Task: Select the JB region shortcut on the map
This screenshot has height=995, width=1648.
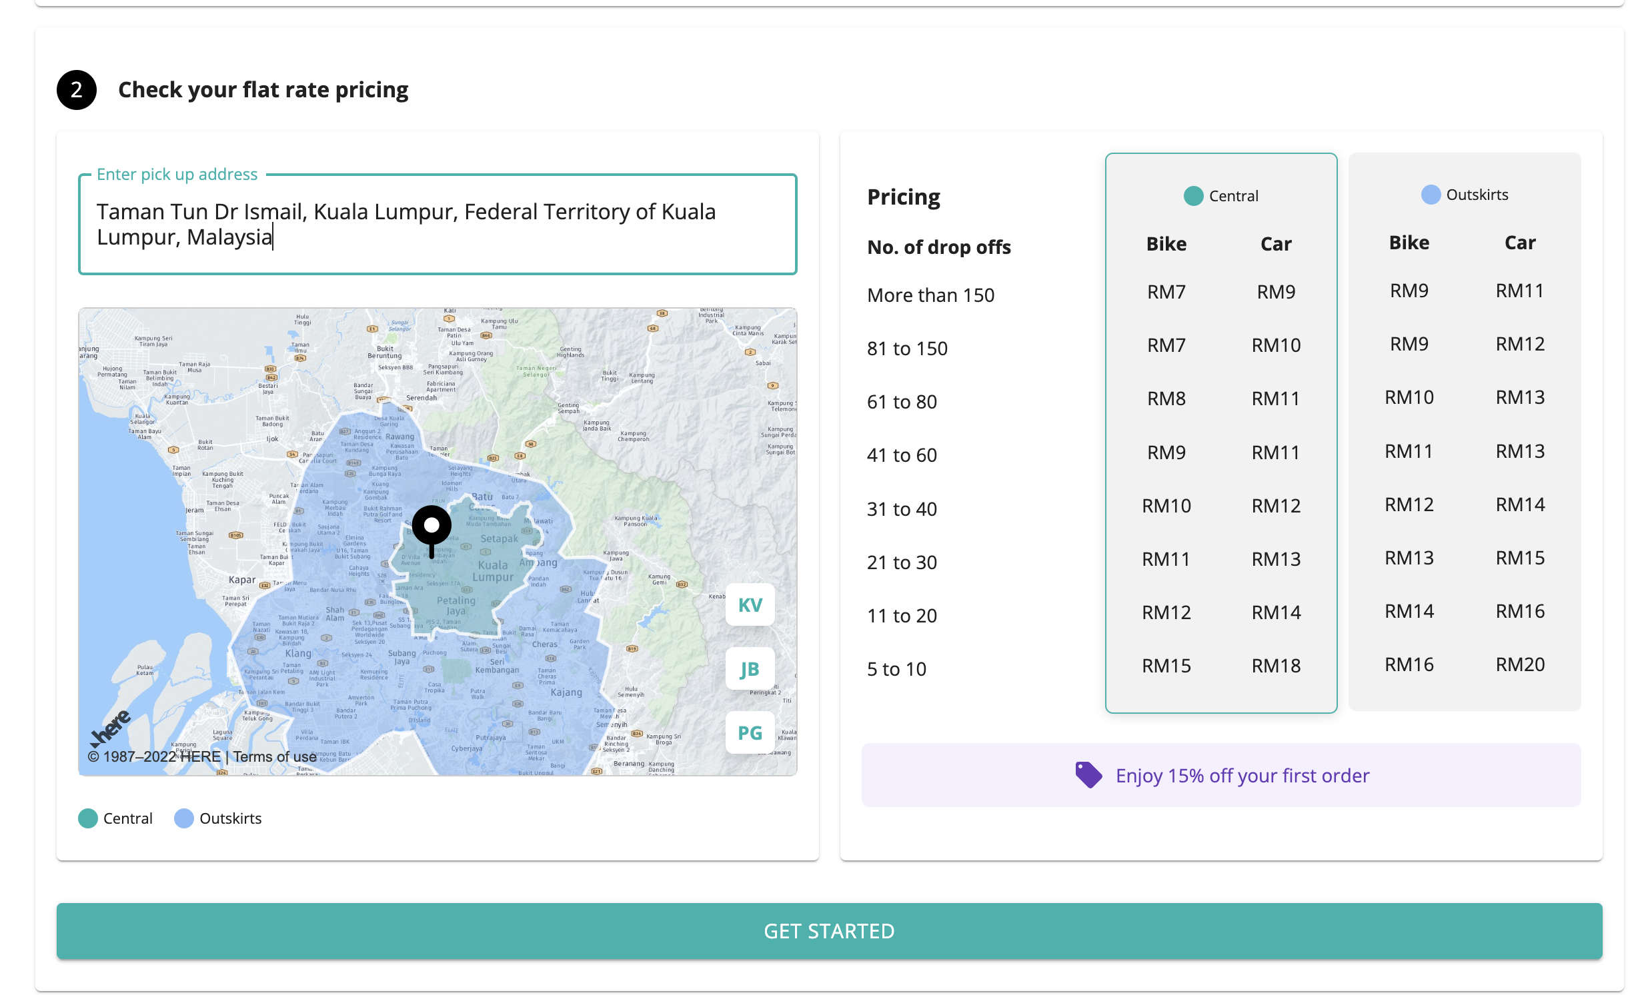Action: 750,668
